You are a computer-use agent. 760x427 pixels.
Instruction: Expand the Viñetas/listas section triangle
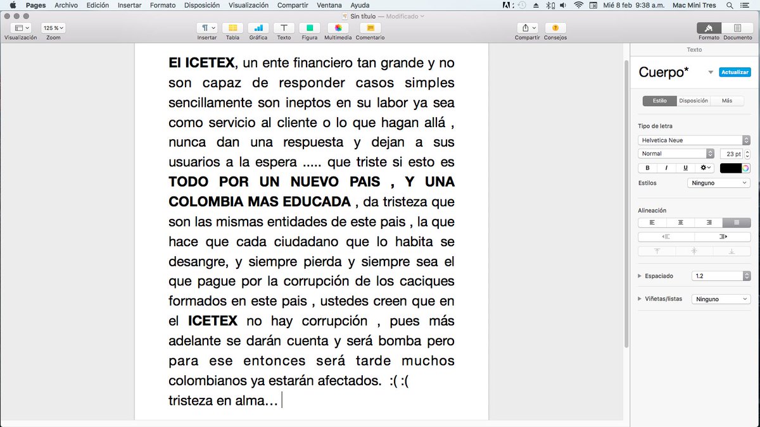coord(640,299)
